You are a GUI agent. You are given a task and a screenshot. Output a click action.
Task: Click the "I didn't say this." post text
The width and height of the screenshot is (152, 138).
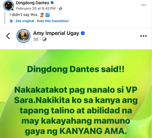point(24,15)
